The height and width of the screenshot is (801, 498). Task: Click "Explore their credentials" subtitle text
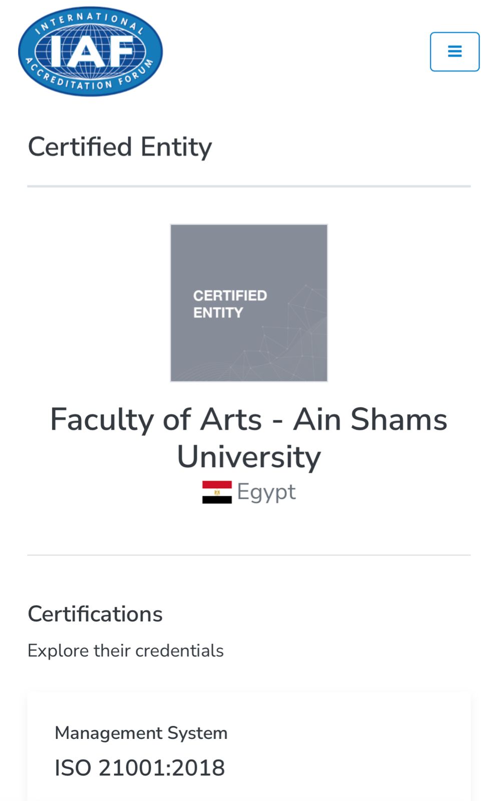126,651
